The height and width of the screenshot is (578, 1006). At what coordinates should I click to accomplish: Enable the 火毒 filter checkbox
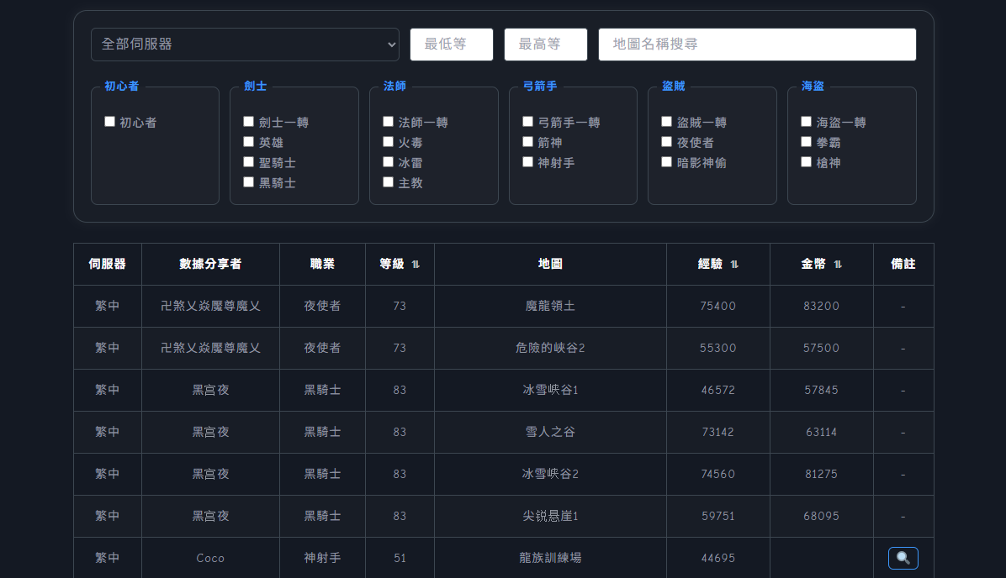pyautogui.click(x=388, y=142)
